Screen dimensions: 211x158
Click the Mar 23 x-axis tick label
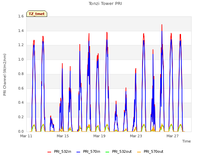click(136, 136)
